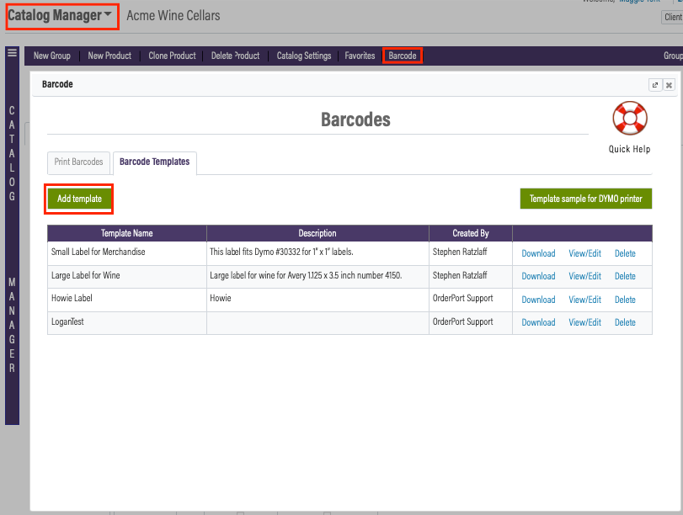Open the sidebar hamburger menu icon
683x515 pixels.
click(12, 52)
